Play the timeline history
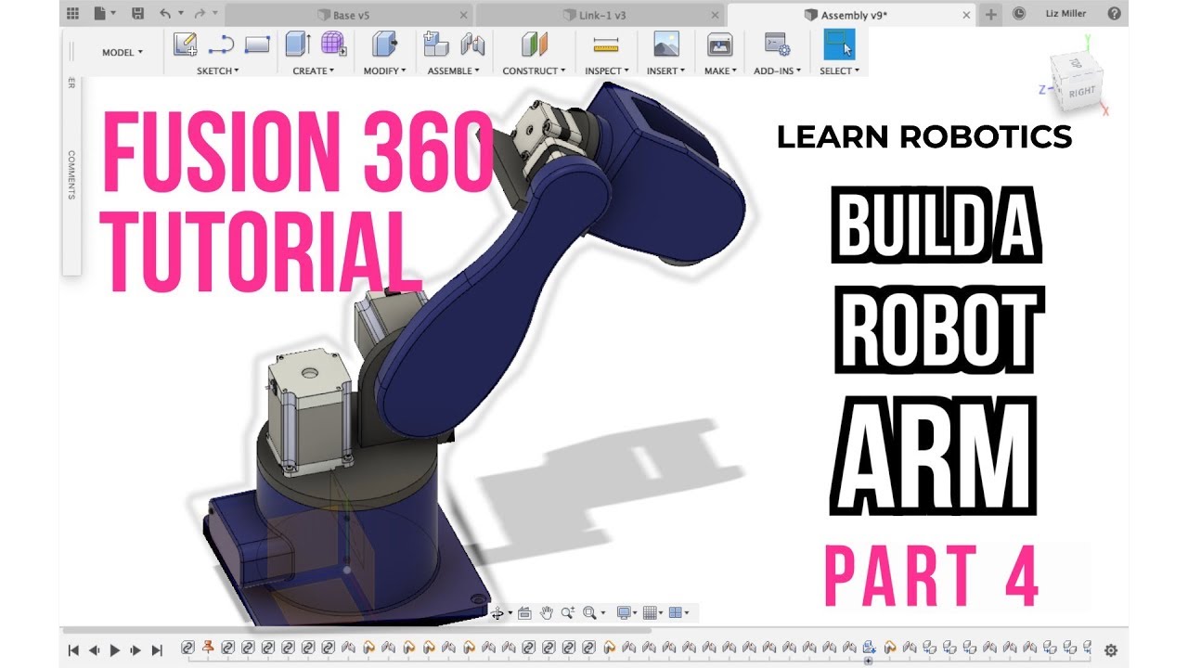Image resolution: width=1188 pixels, height=668 pixels. tap(115, 650)
